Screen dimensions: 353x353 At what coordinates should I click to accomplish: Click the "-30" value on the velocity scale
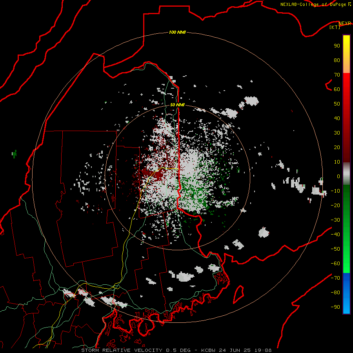335,220
